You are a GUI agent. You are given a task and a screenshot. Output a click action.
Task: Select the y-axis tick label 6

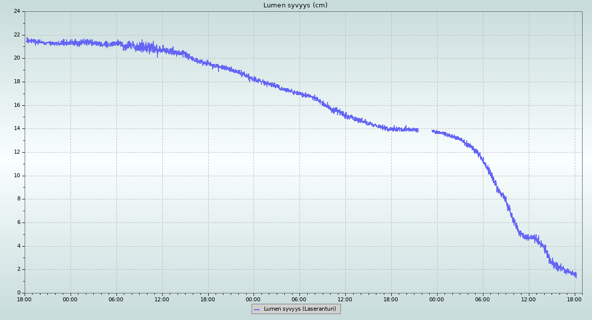coord(18,223)
